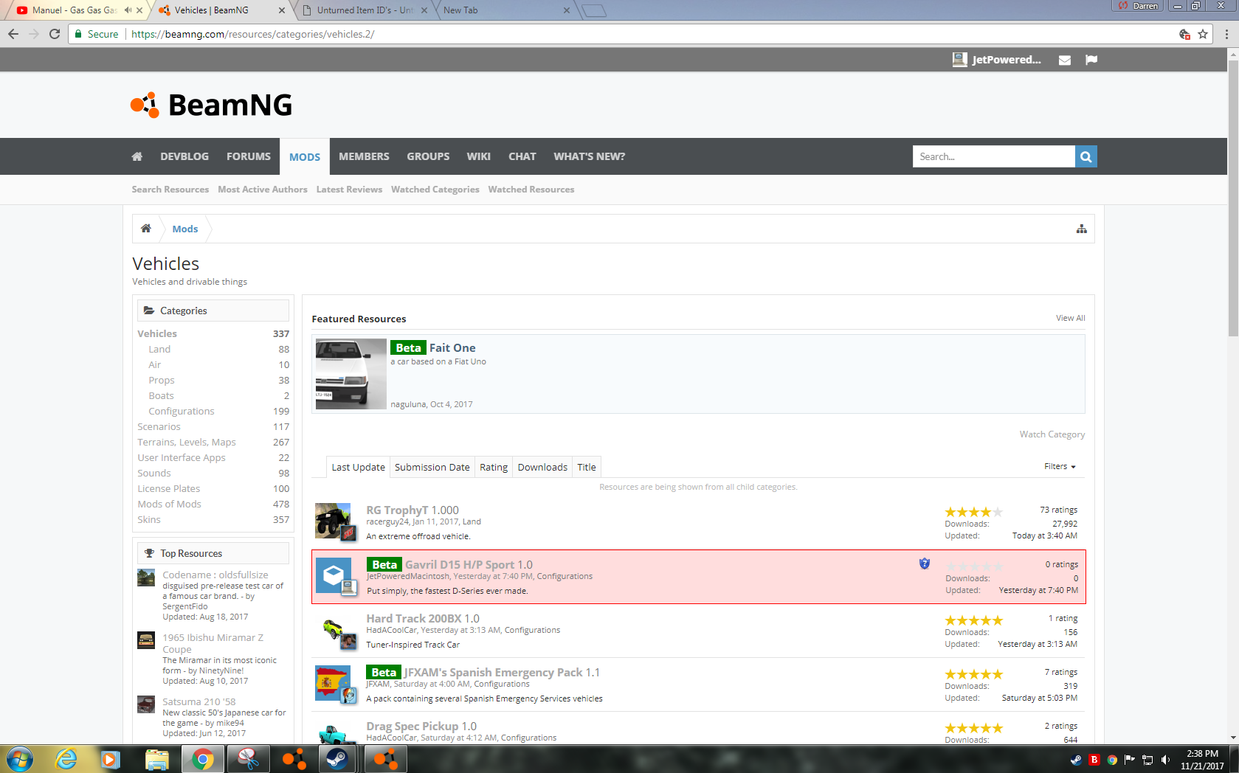The width and height of the screenshot is (1239, 773).
Task: Open the Chrome menu (three dots)
Action: (x=1226, y=34)
